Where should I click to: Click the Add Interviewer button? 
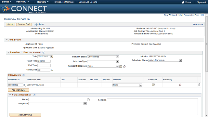point(19,90)
